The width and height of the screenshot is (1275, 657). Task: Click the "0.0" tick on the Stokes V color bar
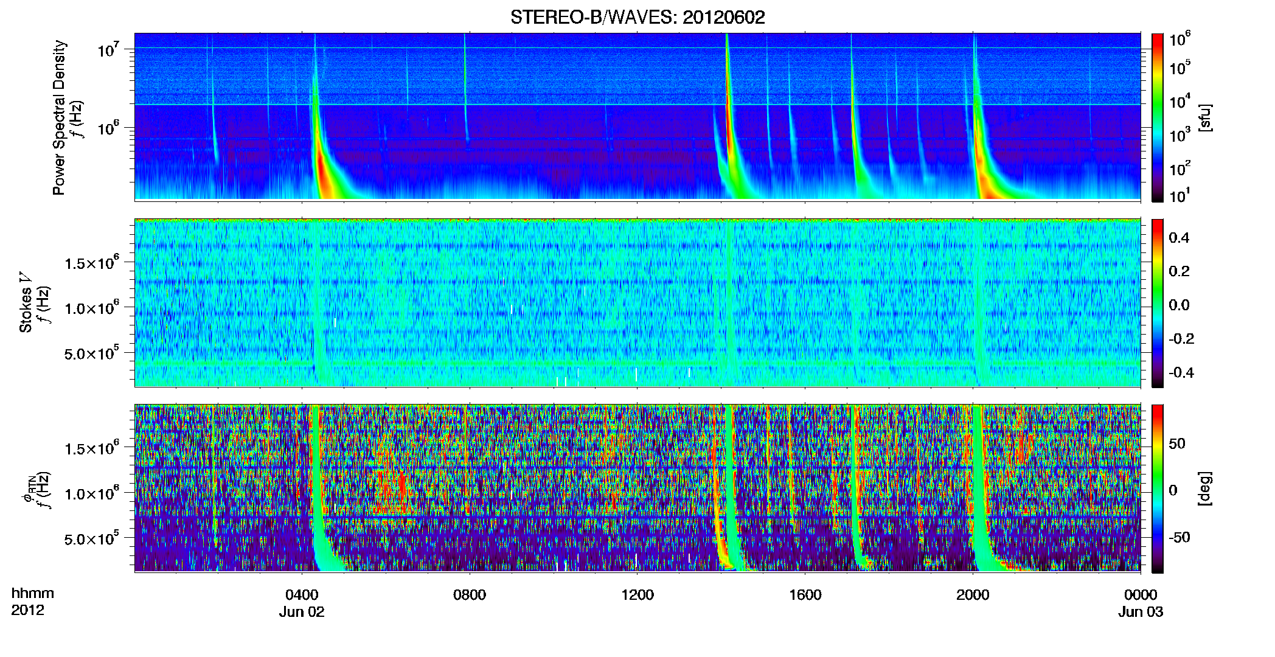pos(1179,305)
